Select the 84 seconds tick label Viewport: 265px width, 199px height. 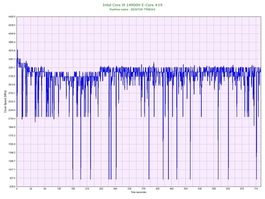[x=45, y=189]
